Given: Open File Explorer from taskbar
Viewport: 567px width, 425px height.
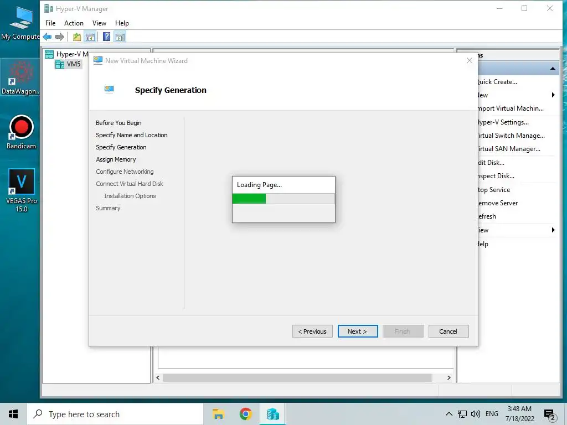Looking at the screenshot, I should 218,414.
